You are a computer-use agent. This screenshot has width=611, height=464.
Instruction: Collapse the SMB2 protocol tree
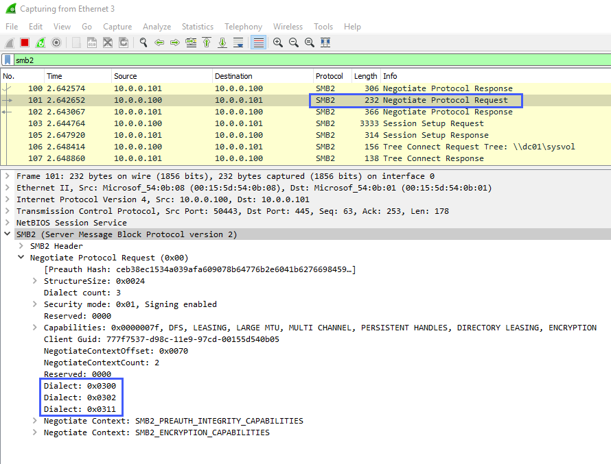(7, 234)
